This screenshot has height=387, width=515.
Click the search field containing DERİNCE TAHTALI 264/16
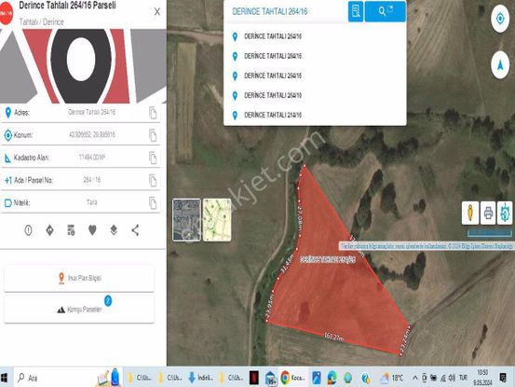pos(286,11)
